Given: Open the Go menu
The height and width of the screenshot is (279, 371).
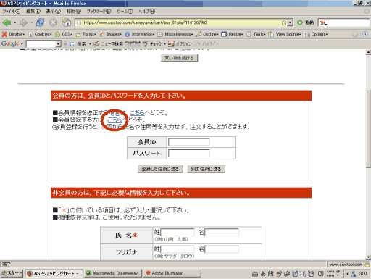Looking at the screenshot, I should (74, 12).
